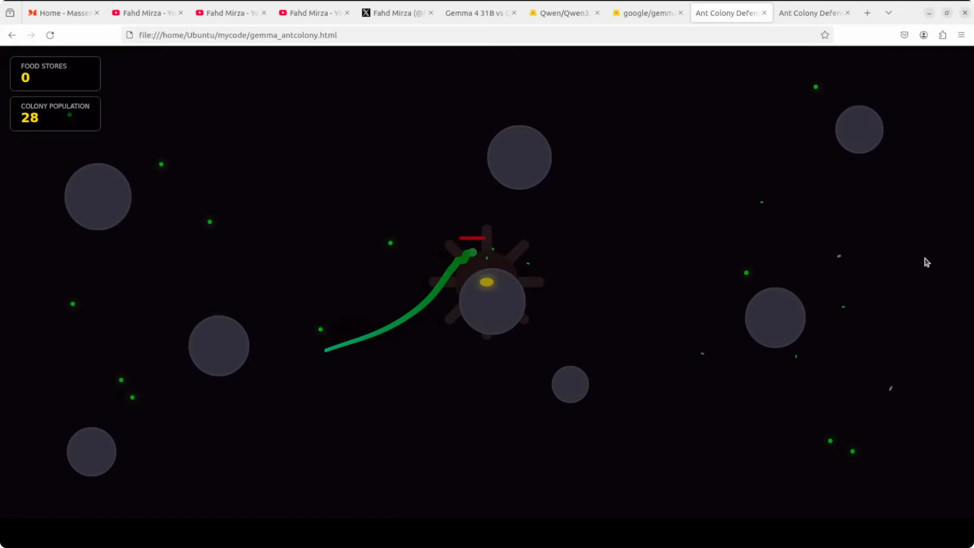Click the Food Stores counter panel
Image resolution: width=974 pixels, height=548 pixels.
click(55, 74)
